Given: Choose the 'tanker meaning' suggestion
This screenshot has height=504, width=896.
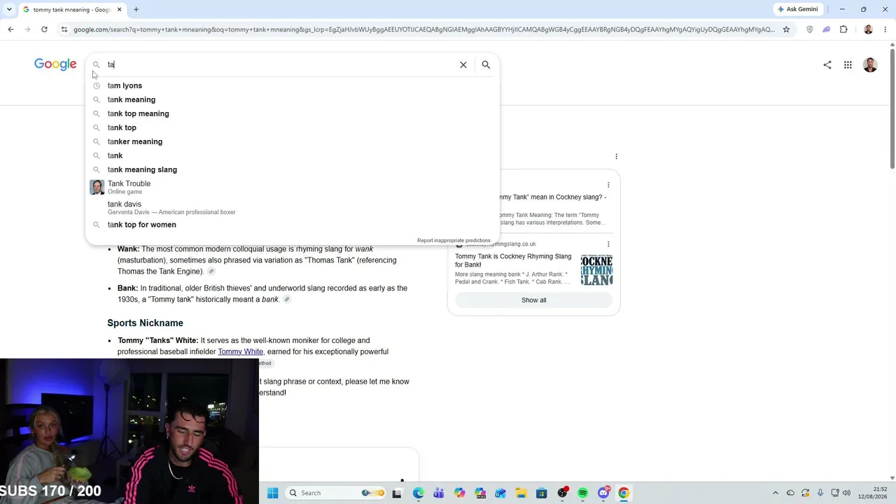Looking at the screenshot, I should click(x=293, y=141).
